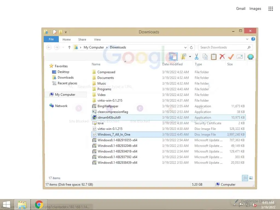Click the Refresh button beside address bar
This screenshot has height=210, width=280.
(191, 48)
